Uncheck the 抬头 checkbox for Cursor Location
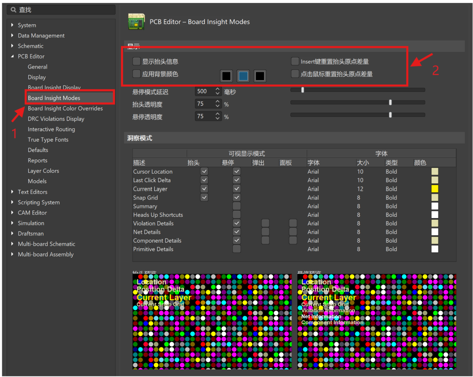Screen dimensions: 473x377 204,171
